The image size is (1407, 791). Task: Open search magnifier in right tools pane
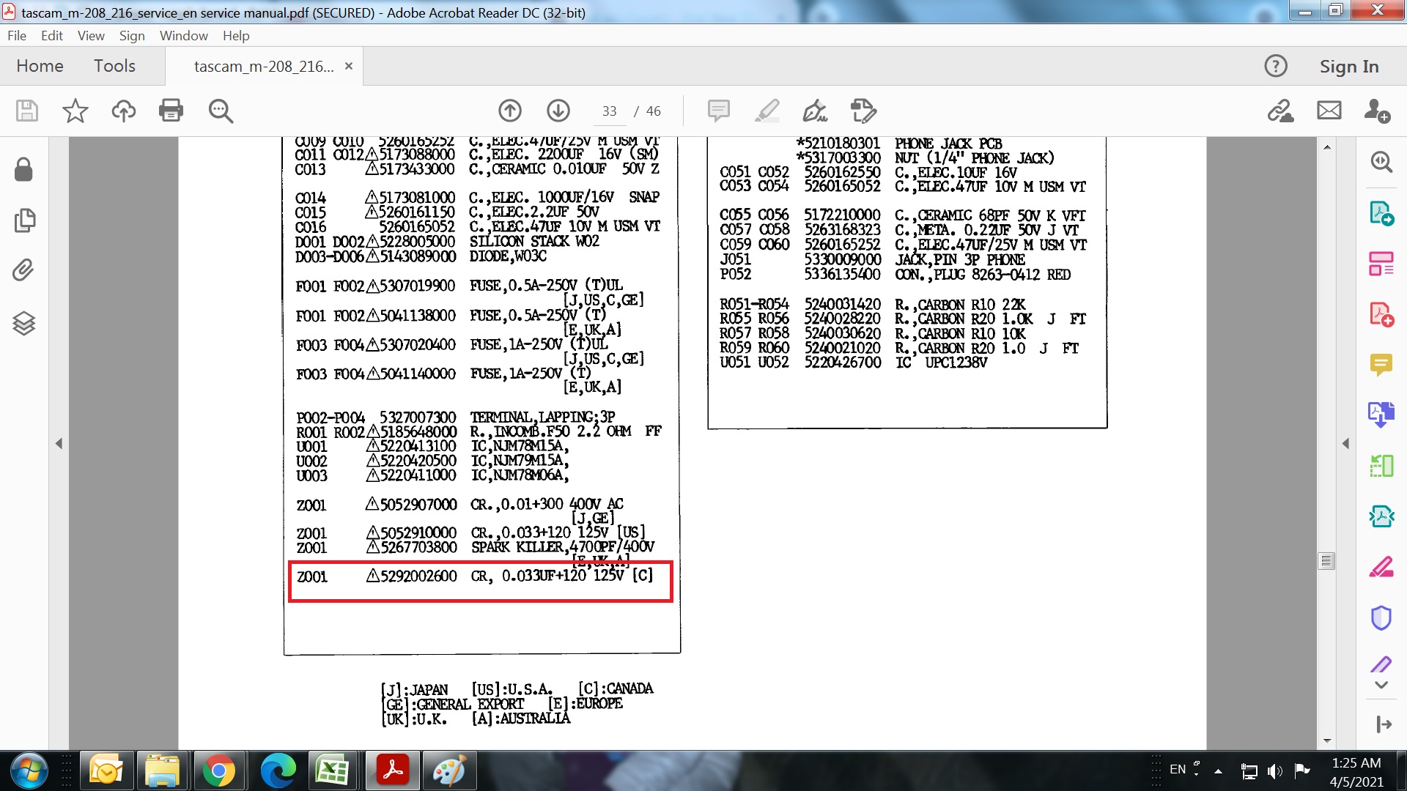[x=1381, y=162]
